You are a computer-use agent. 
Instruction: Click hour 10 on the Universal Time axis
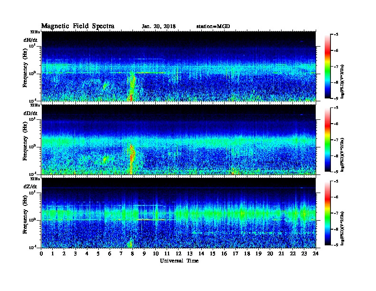(156, 254)
